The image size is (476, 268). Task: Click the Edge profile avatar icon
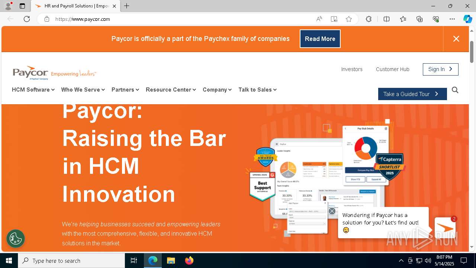pos(8,6)
